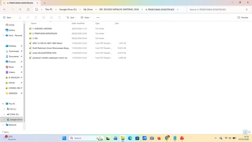Click the taskbar Search box
Image resolution: width=252 pixels, height=142 pixels.
pyautogui.click(x=86, y=138)
